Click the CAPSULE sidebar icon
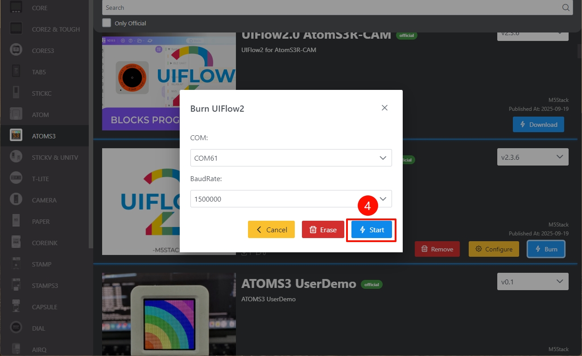 pos(16,307)
